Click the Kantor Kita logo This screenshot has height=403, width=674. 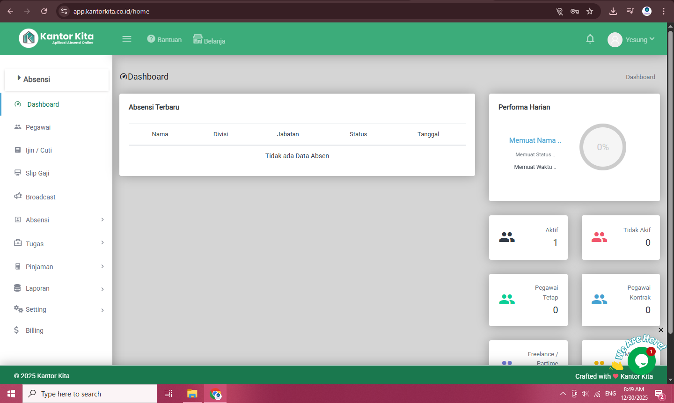click(x=57, y=38)
